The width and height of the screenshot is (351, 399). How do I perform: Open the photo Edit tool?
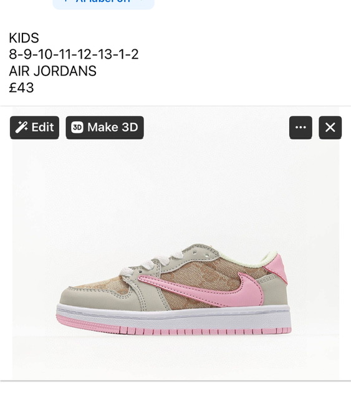click(x=35, y=127)
